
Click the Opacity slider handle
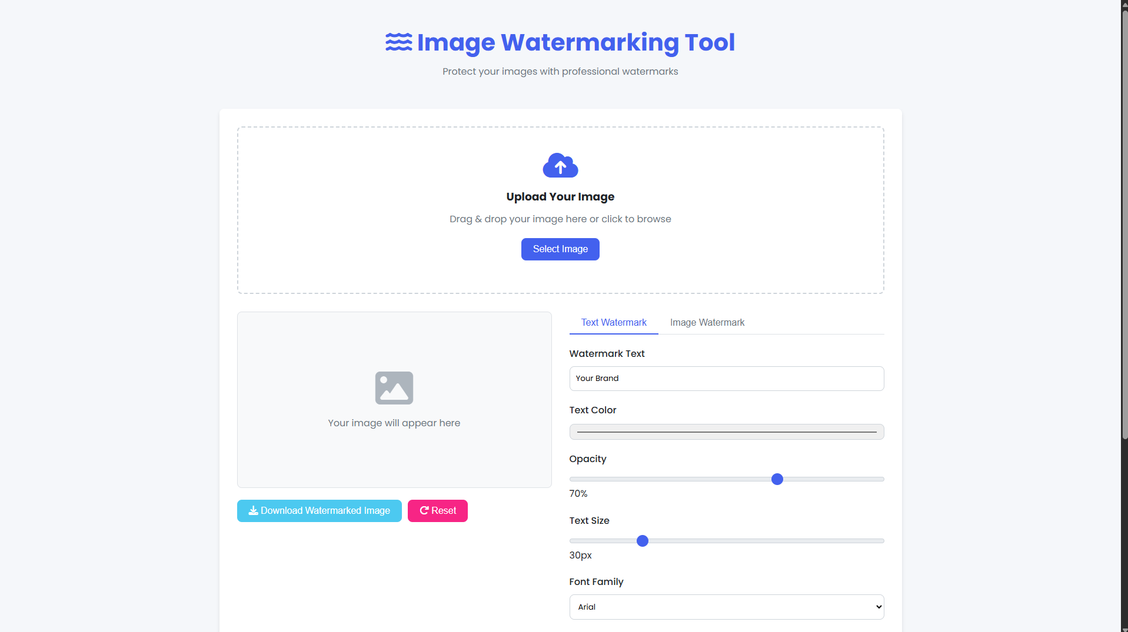777,479
